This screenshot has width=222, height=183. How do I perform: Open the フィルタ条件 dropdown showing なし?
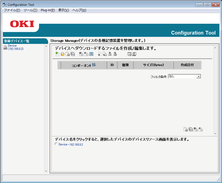(x=184, y=76)
